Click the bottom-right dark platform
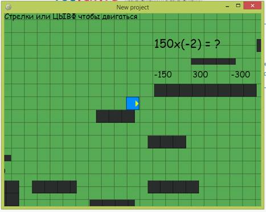This screenshot has width=266, height=212. point(173,187)
